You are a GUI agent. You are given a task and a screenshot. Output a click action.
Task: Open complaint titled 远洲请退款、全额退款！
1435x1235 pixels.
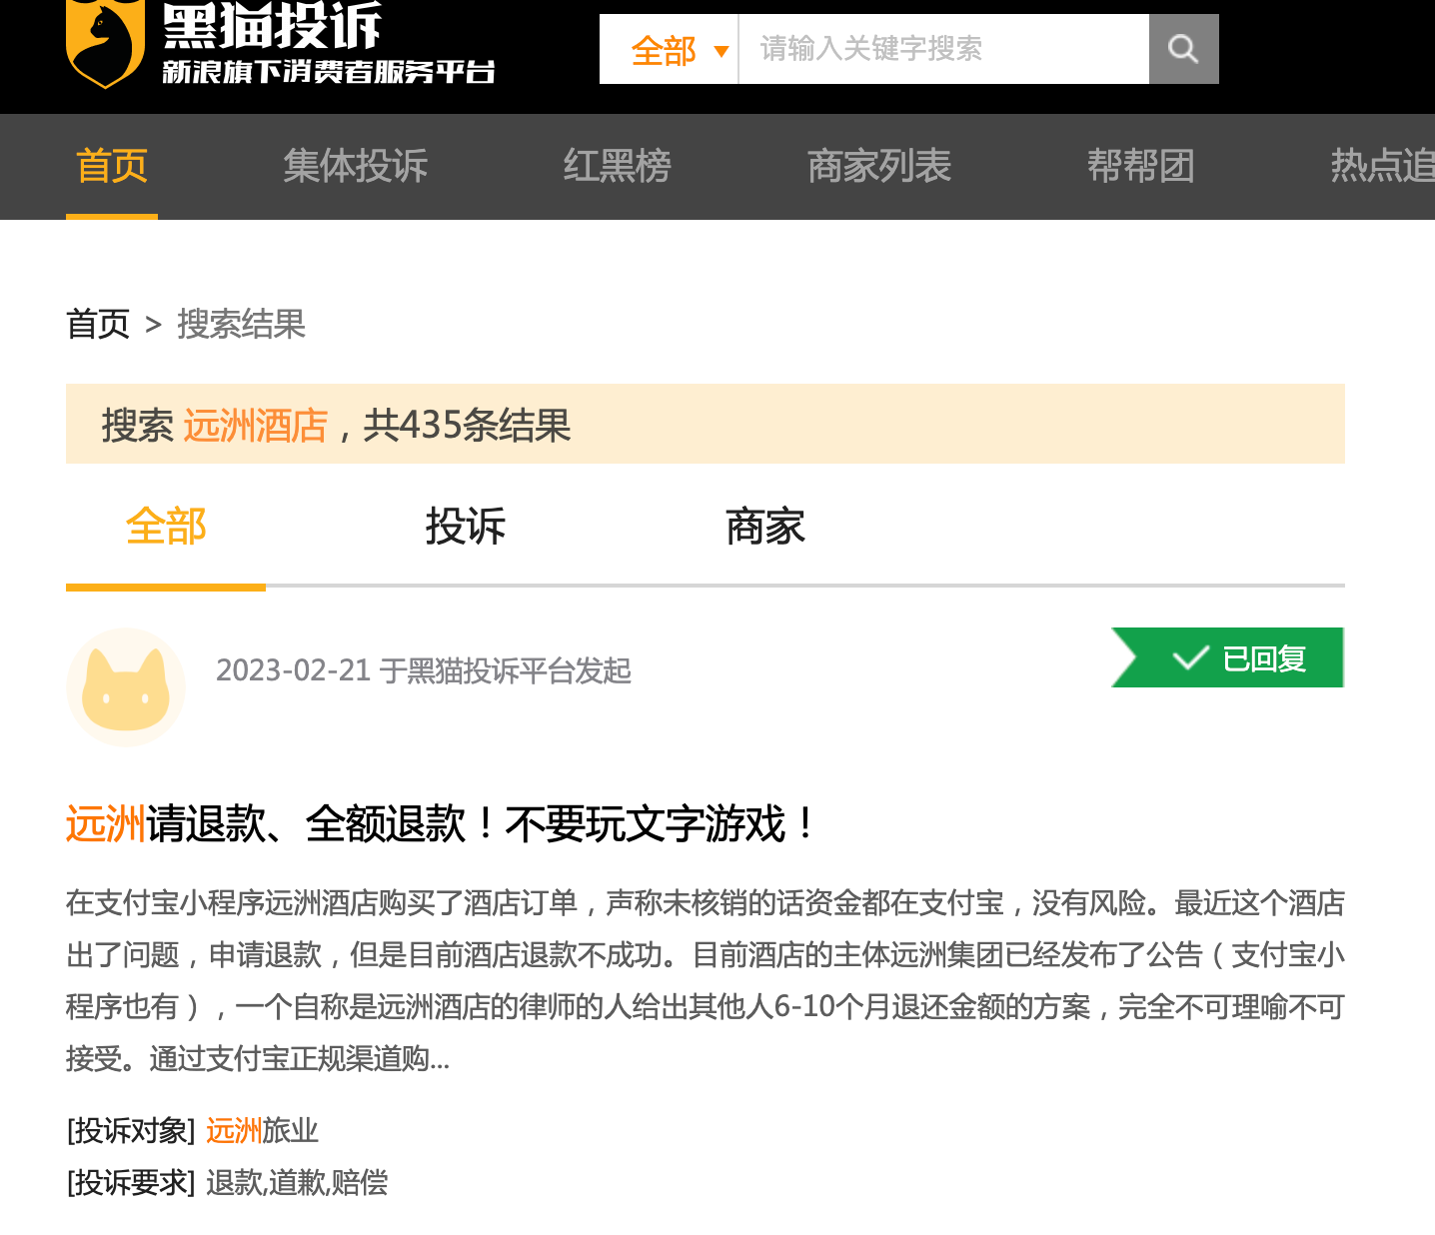pyautogui.click(x=441, y=824)
